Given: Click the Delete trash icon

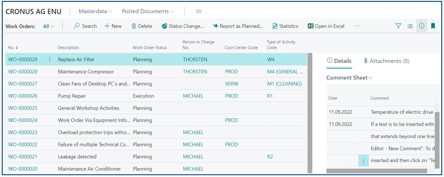Looking at the screenshot, I should (x=133, y=26).
